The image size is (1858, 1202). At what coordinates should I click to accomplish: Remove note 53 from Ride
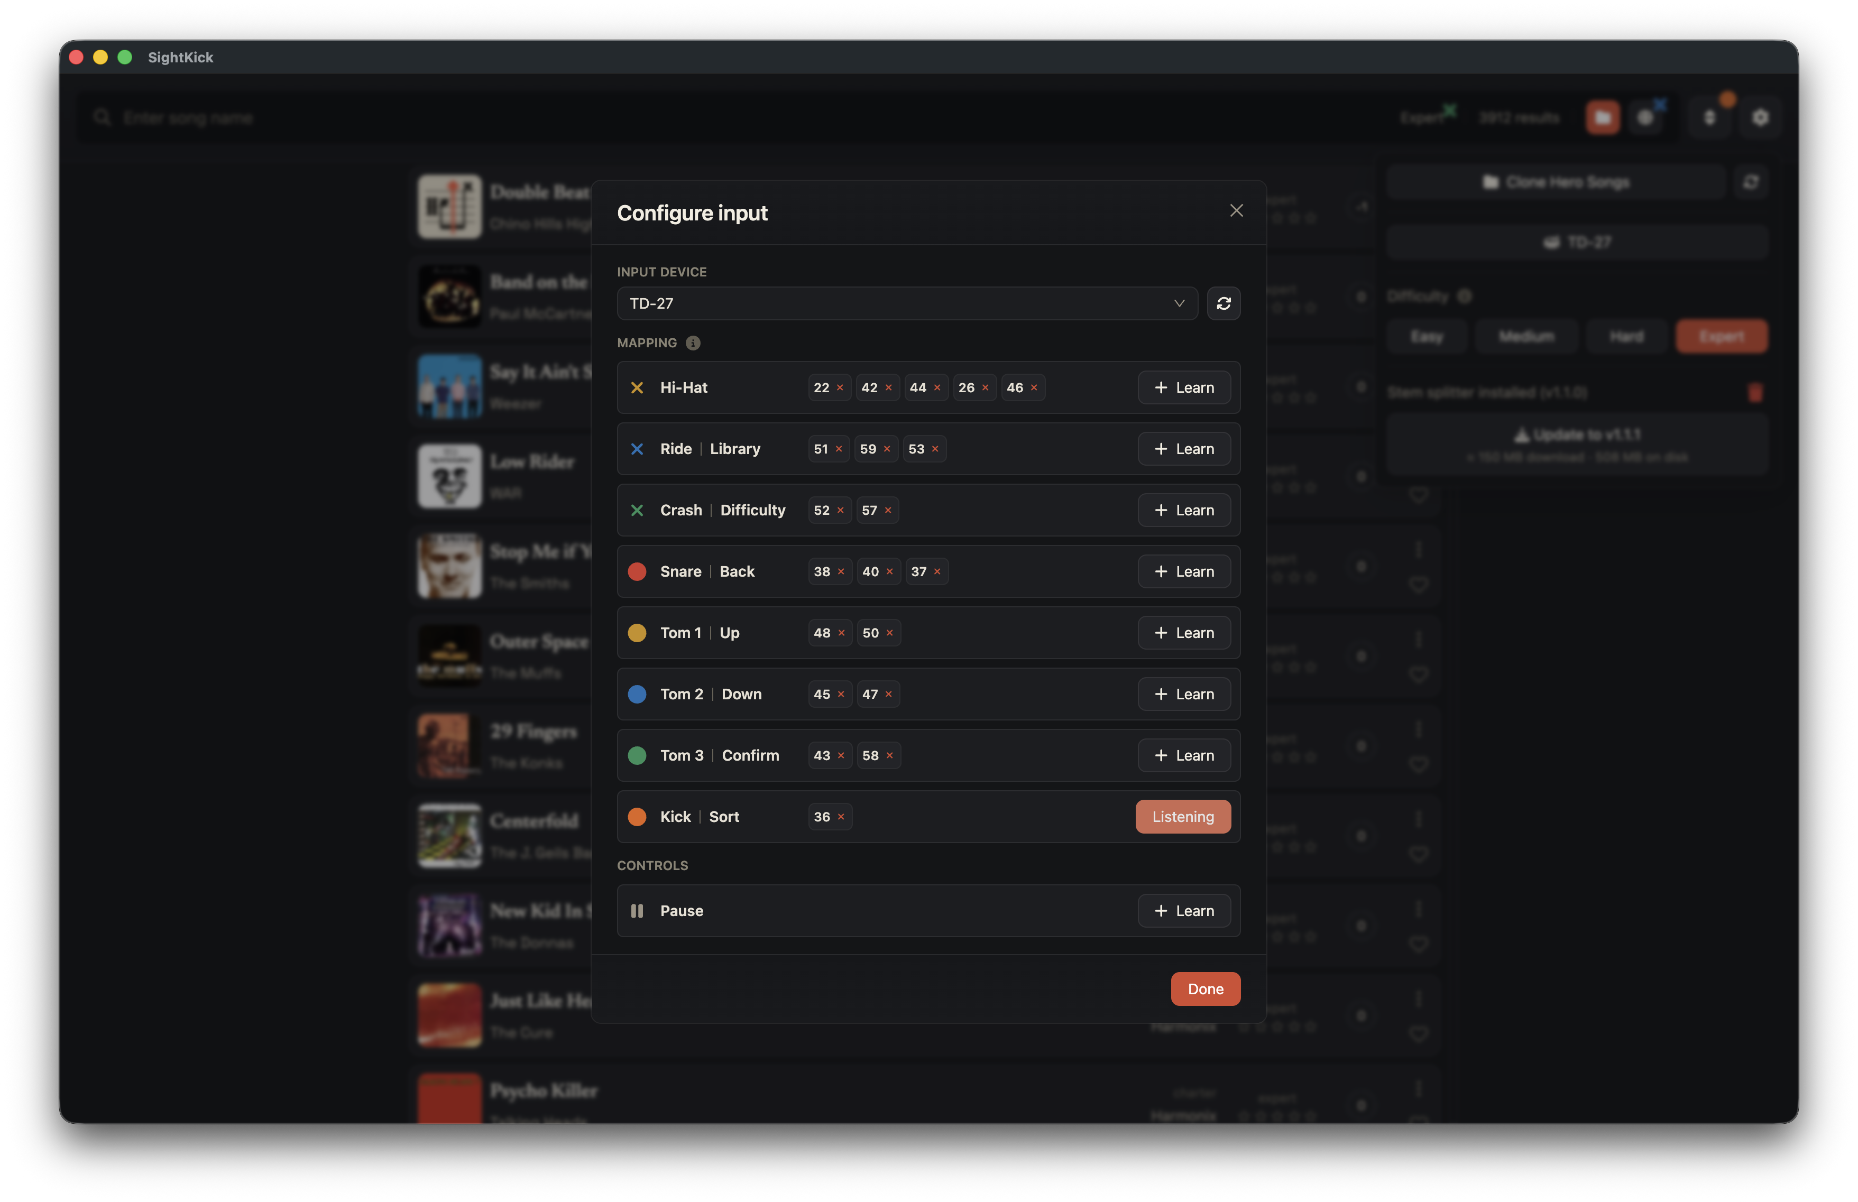935,449
